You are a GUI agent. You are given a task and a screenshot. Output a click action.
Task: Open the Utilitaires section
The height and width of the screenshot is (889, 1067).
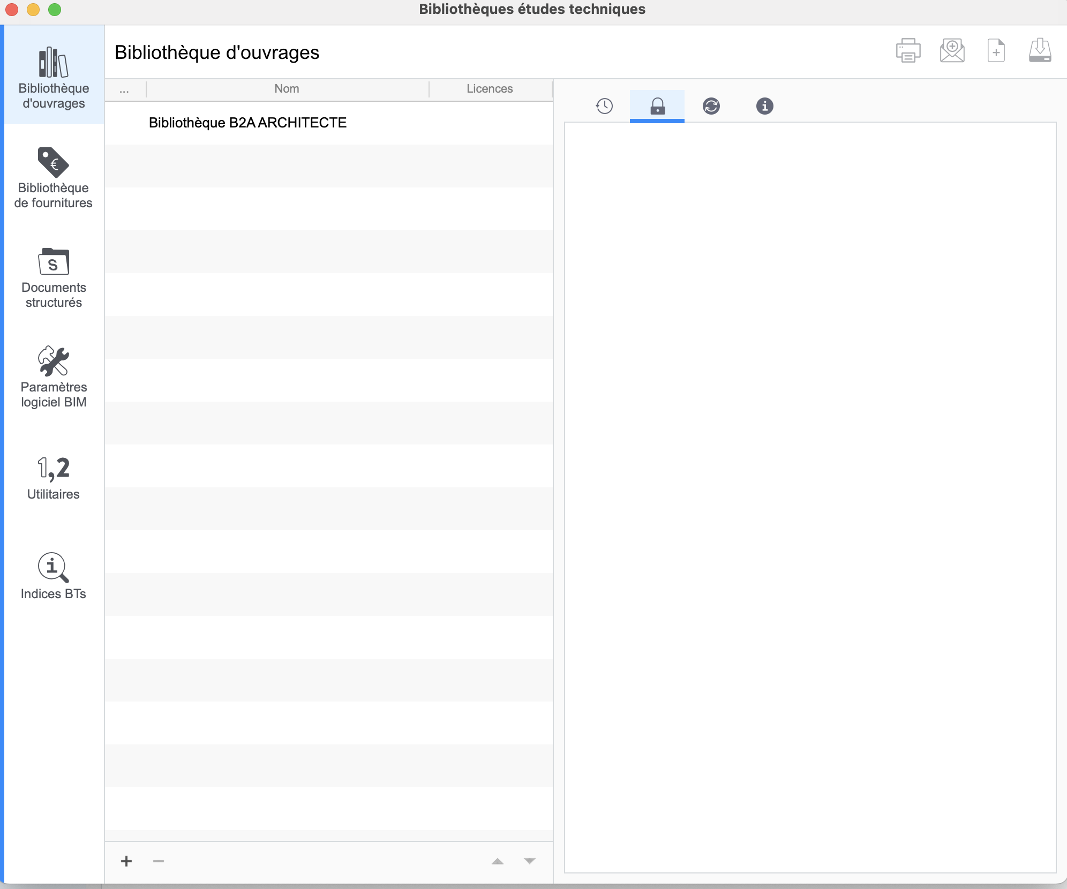(54, 478)
